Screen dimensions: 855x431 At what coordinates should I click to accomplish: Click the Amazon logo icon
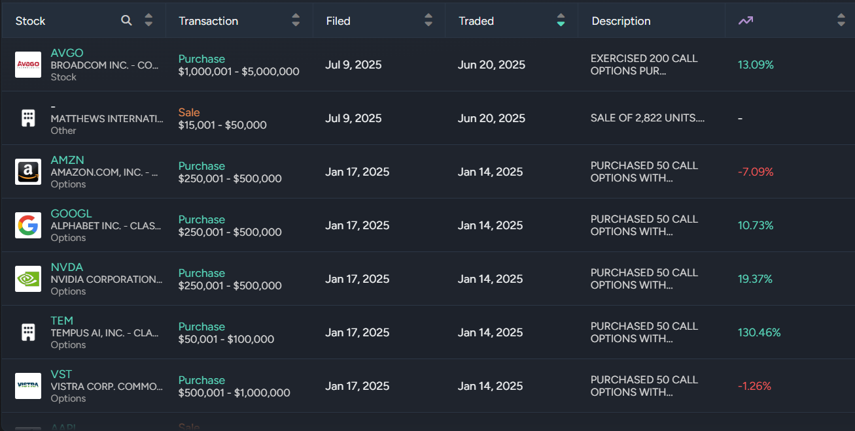28,172
